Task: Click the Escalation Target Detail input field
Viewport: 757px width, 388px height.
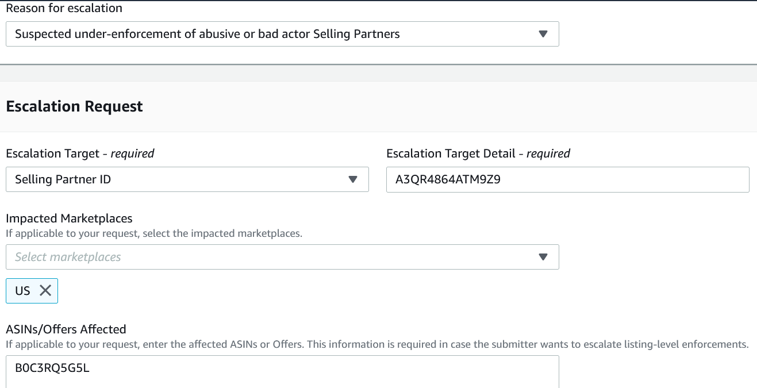Action: coord(568,179)
